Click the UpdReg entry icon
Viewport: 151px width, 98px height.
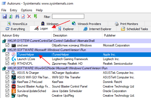click(x=14, y=96)
